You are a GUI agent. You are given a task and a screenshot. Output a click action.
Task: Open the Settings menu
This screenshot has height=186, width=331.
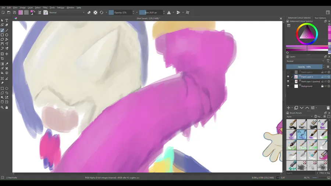coord(61,8)
